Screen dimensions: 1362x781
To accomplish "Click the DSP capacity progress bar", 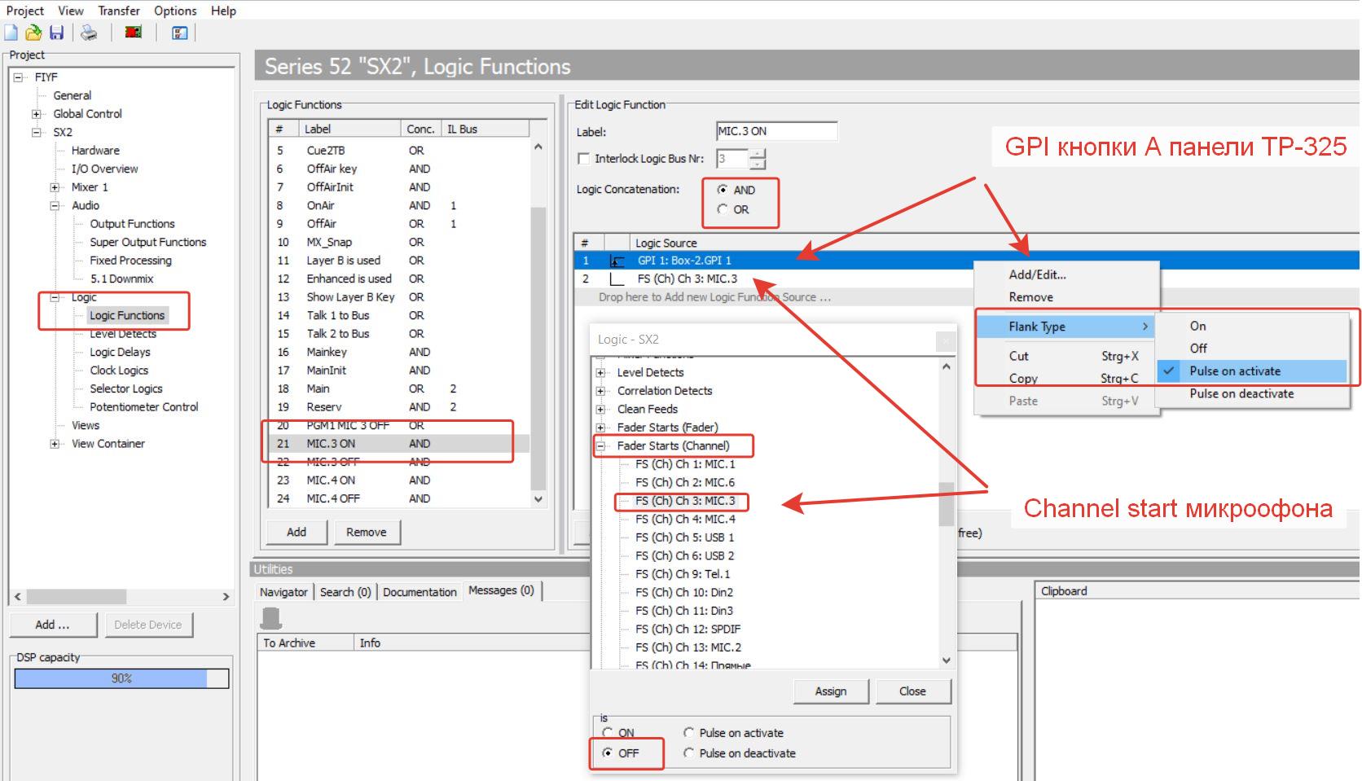I will coord(121,678).
